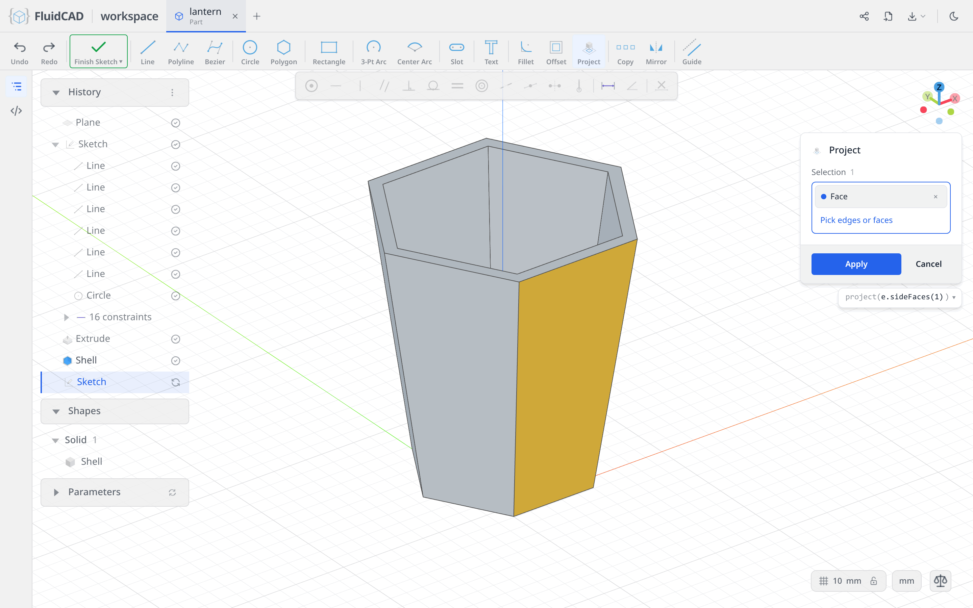Select the Rectangle tool
Screen dimensions: 973x608
point(329,52)
